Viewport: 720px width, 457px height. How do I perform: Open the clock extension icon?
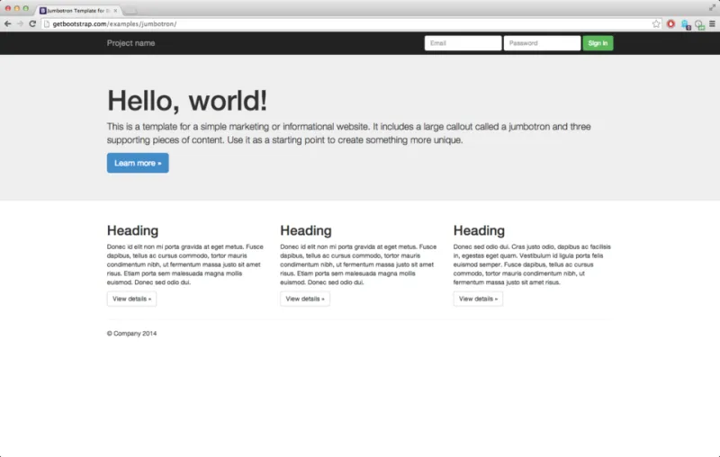click(699, 25)
